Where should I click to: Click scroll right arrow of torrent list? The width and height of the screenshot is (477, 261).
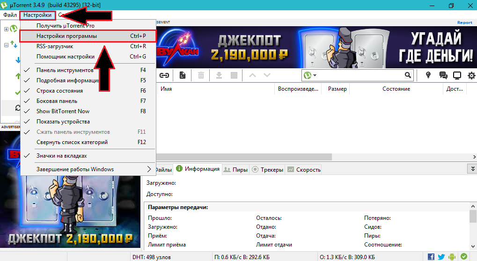(474, 157)
